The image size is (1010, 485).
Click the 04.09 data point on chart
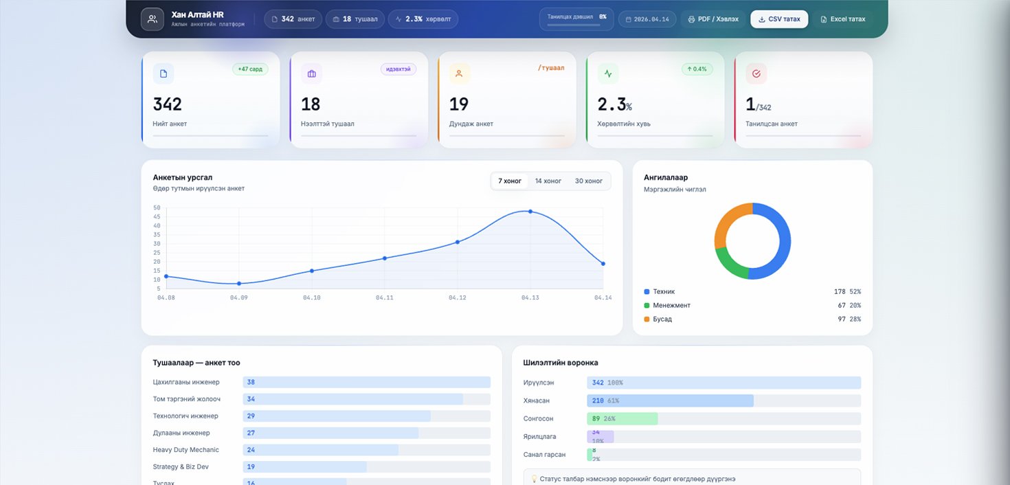tap(239, 284)
